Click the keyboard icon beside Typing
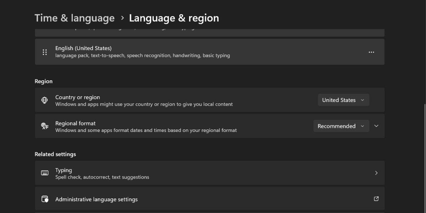426x213 pixels. click(45, 173)
